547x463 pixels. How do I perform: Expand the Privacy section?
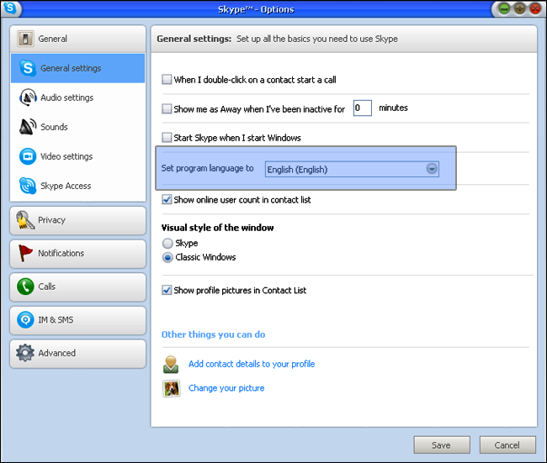tap(77, 220)
